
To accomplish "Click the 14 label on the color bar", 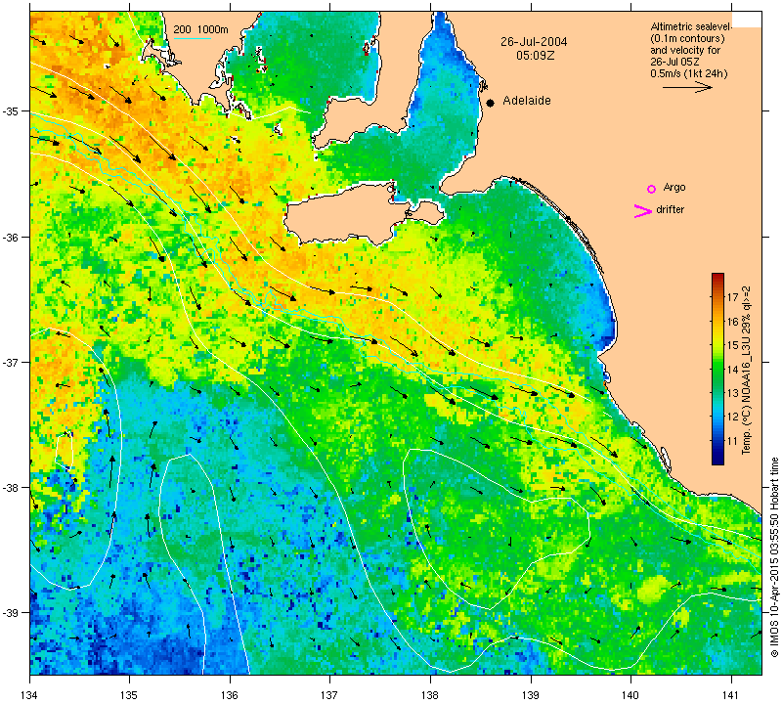I will pyautogui.click(x=732, y=370).
